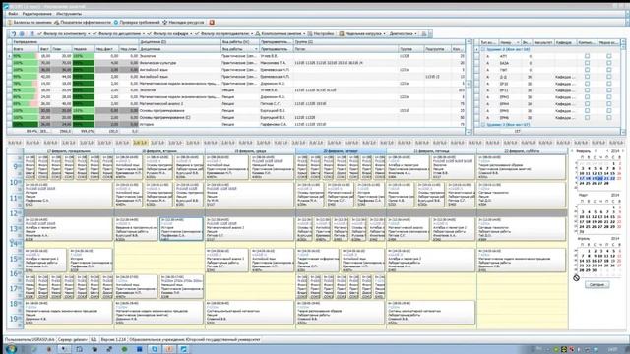The image size is (630, 354).
Task: Expand Фильтр по дисциплине dropdown
Action: (144, 34)
